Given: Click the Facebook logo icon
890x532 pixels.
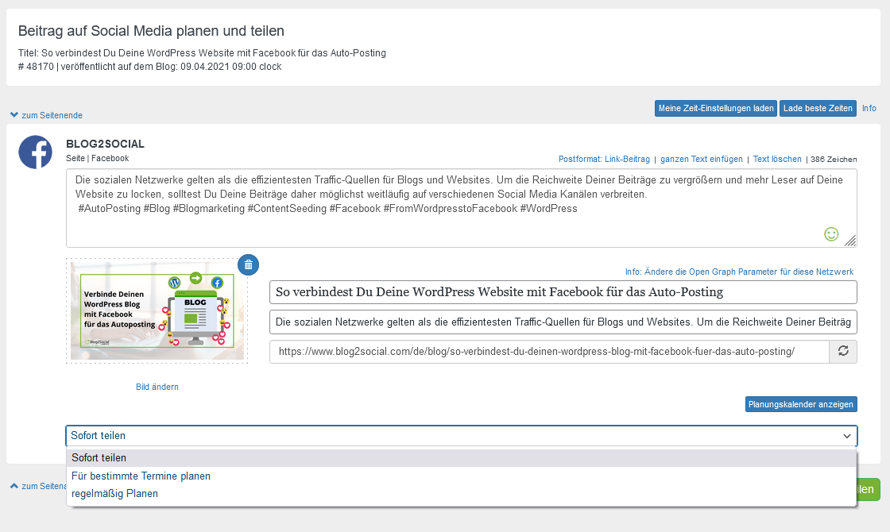Looking at the screenshot, I should click(35, 152).
